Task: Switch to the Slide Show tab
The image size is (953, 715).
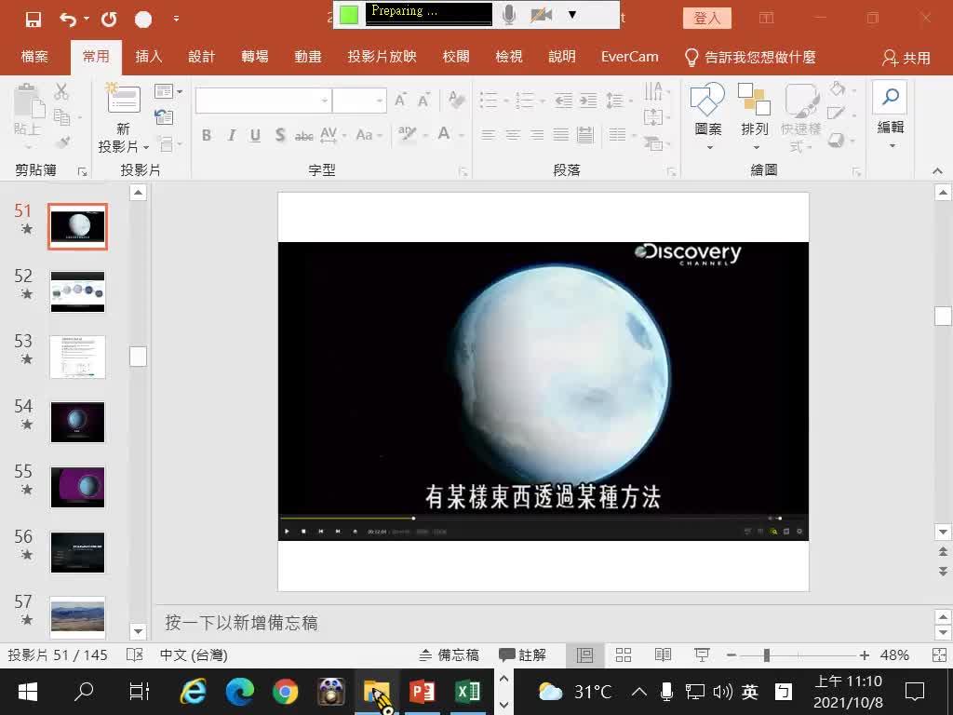Action: pyautogui.click(x=382, y=57)
